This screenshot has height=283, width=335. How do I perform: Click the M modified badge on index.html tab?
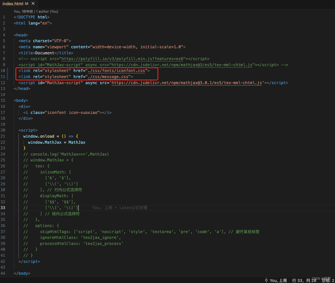(x=26, y=4)
